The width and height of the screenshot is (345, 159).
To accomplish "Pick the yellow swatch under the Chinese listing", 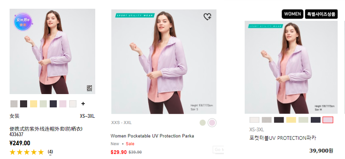I will (34, 104).
